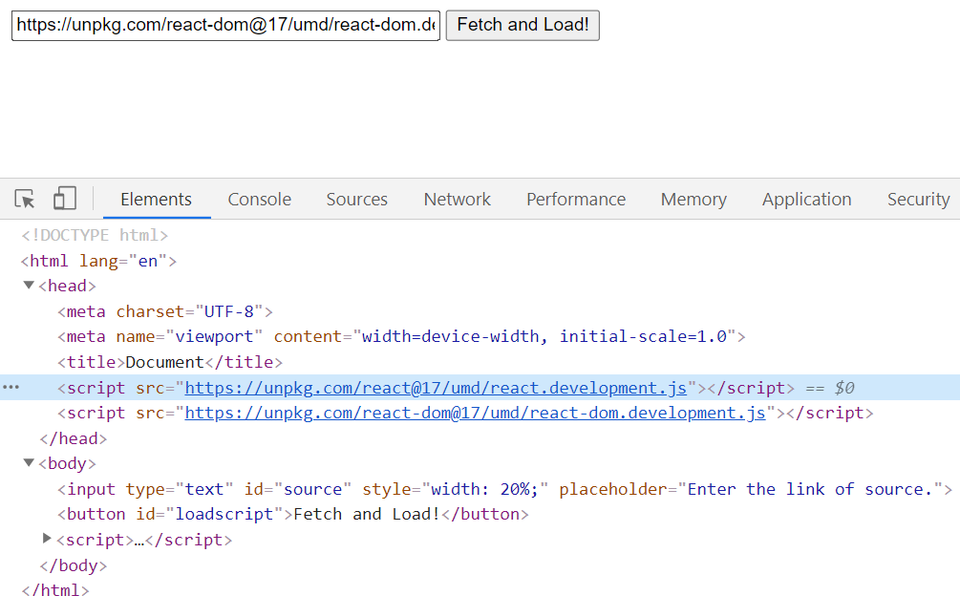The image size is (960, 596).
Task: Open the Sources tab
Action: pos(357,200)
